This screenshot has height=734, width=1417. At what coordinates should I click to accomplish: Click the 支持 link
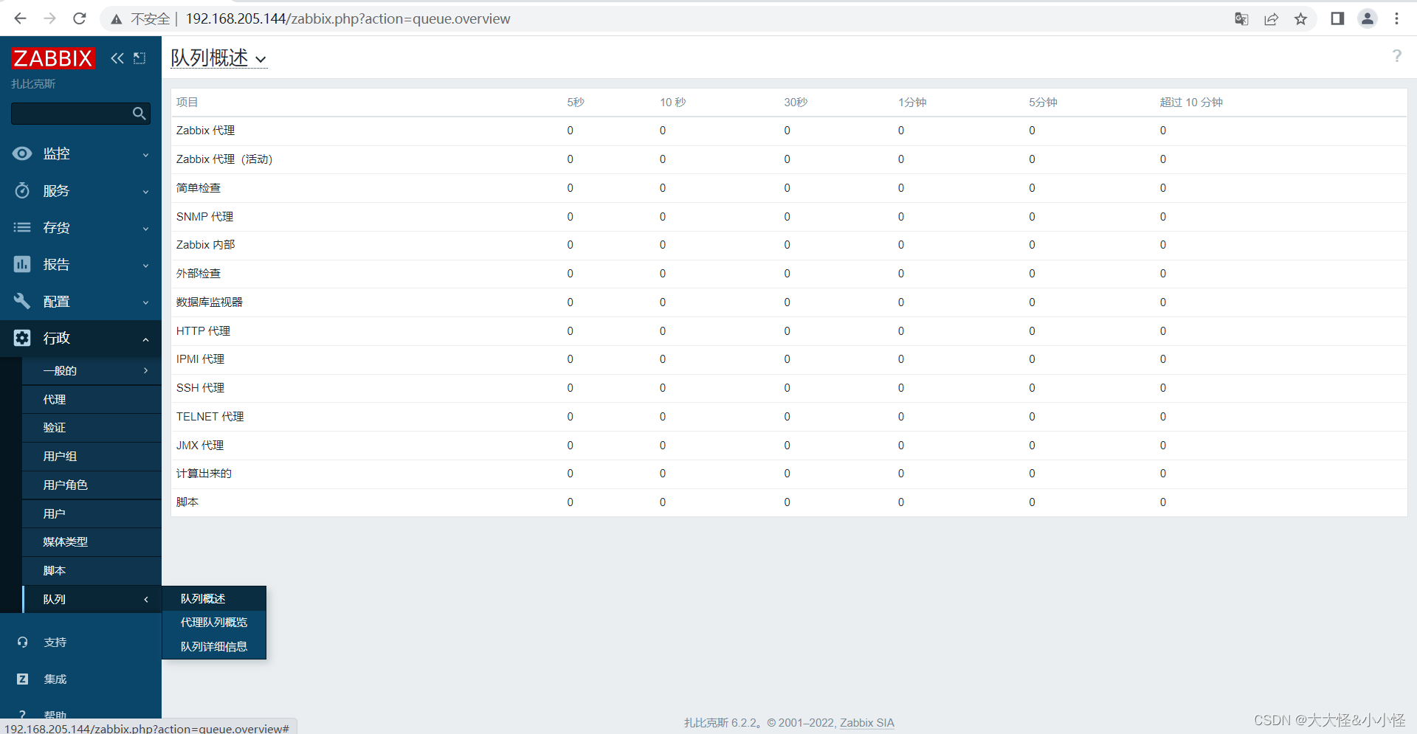(55, 643)
